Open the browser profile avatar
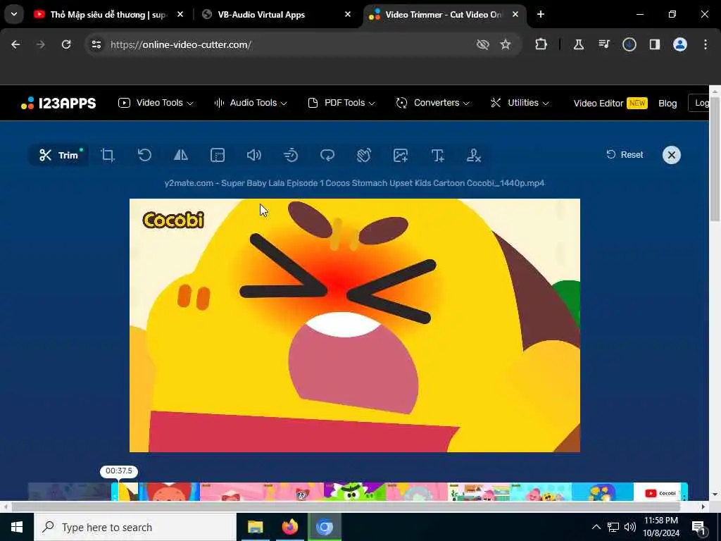This screenshot has height=541, width=721. tap(680, 44)
